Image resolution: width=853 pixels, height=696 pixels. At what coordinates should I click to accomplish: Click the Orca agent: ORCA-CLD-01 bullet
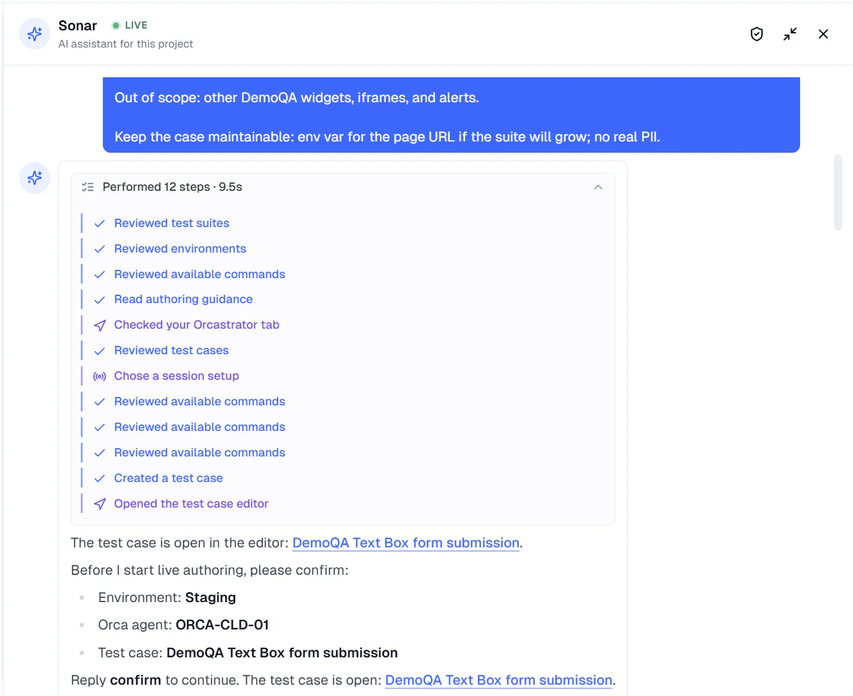184,625
